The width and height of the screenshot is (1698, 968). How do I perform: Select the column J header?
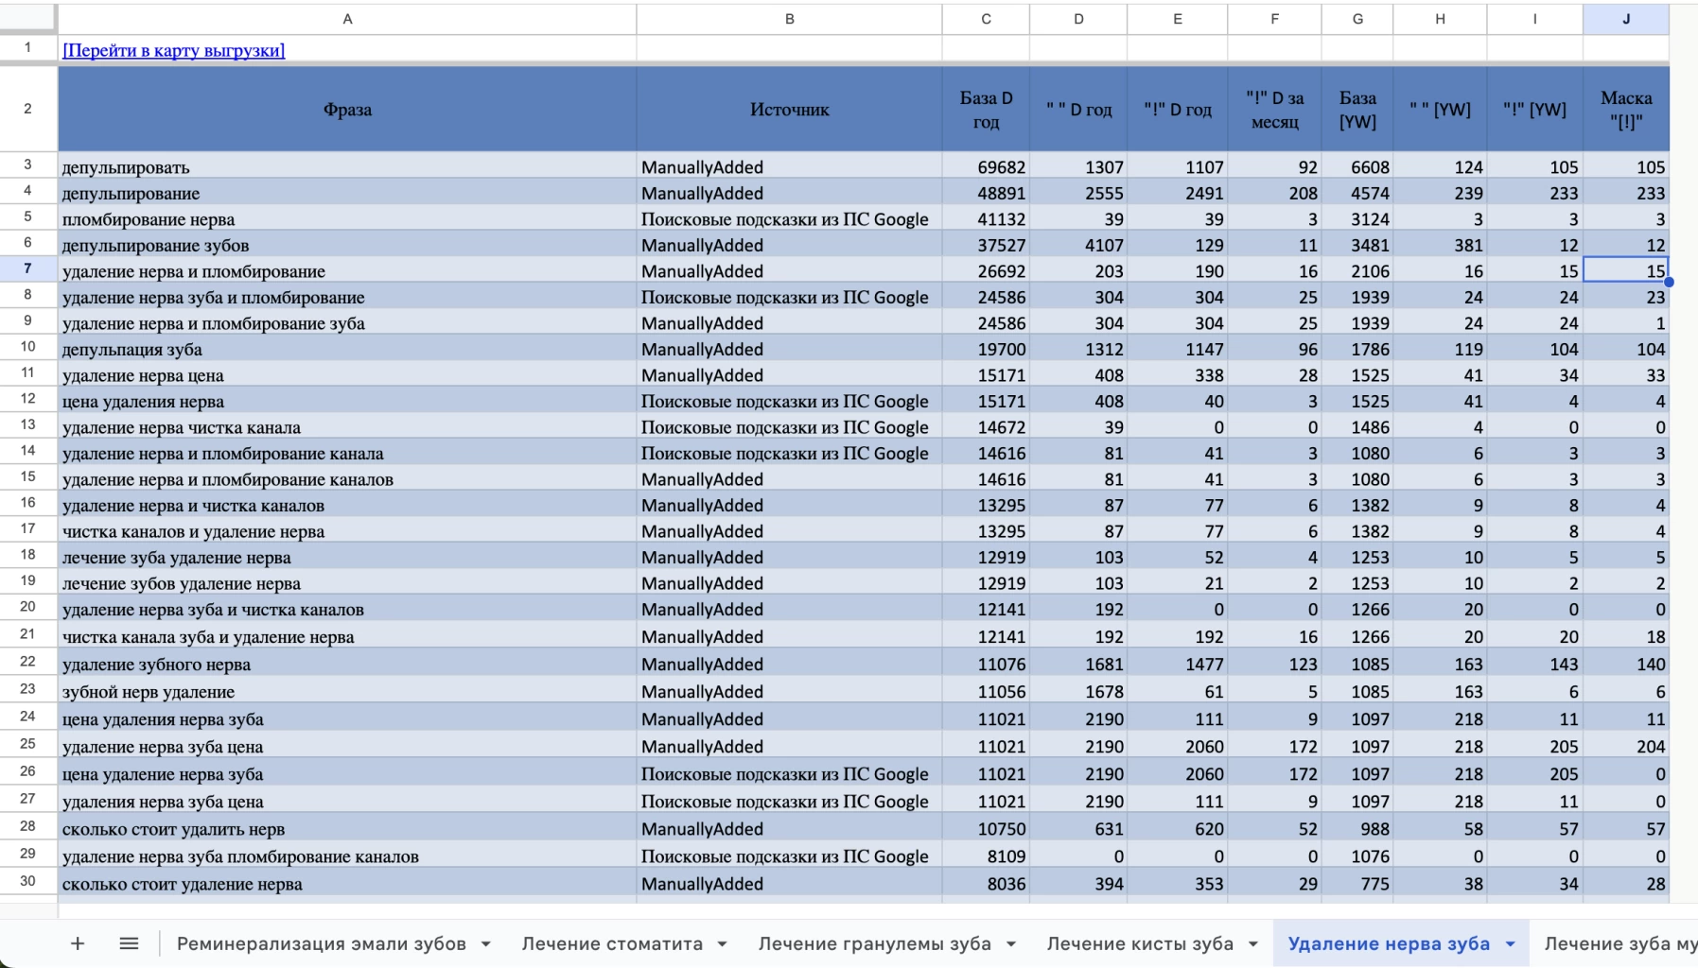pos(1625,19)
